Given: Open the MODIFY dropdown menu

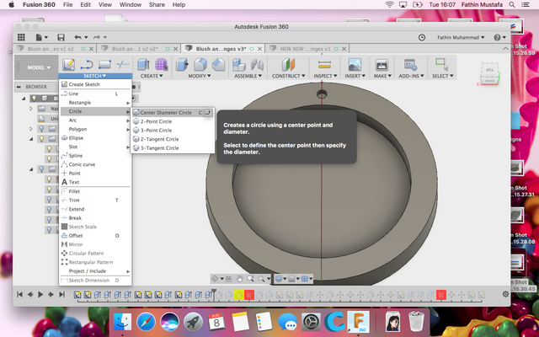Looking at the screenshot, I should tap(200, 76).
